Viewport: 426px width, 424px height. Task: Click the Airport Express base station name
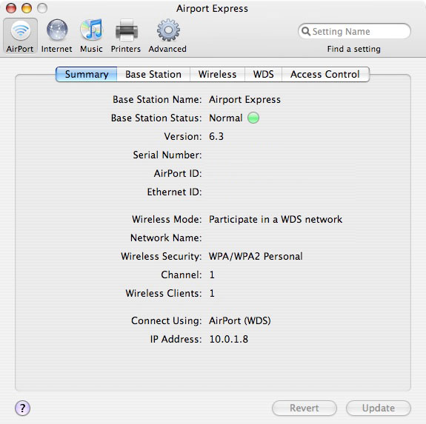(x=244, y=100)
